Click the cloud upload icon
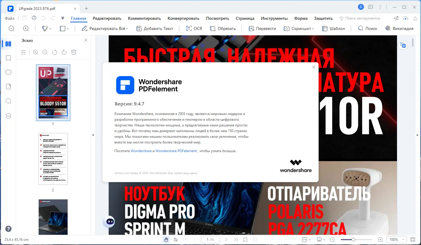421x245 pixels. tap(406, 18)
